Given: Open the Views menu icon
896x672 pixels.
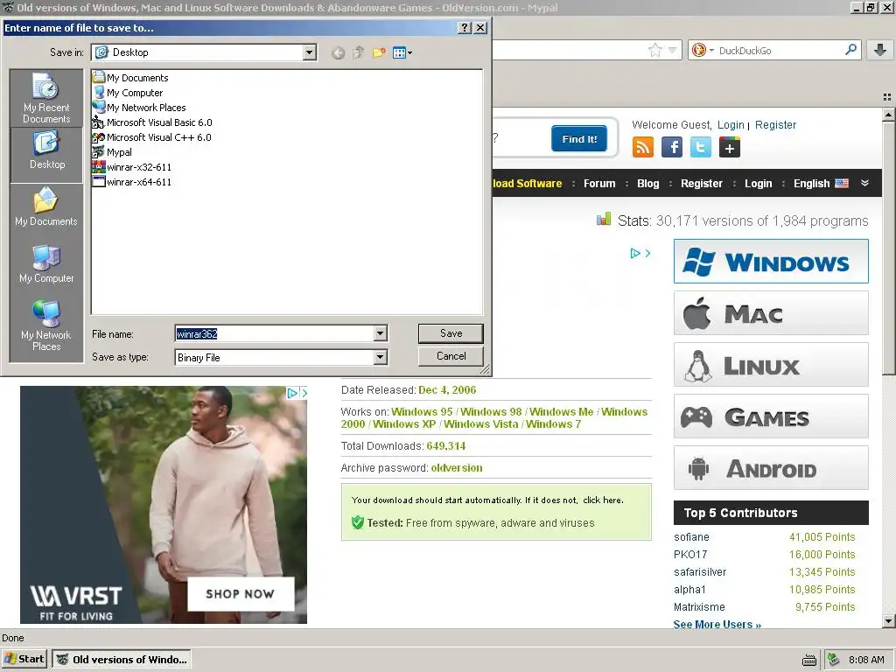Looking at the screenshot, I should tap(402, 53).
